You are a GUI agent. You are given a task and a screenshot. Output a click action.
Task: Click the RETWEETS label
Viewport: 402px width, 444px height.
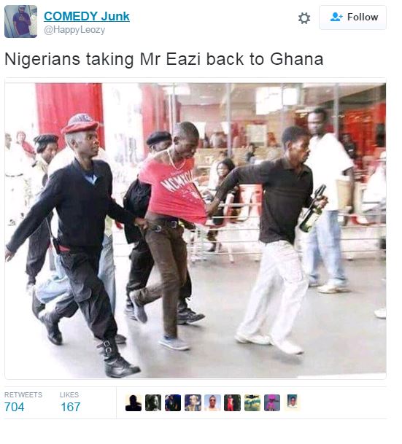[x=23, y=394]
